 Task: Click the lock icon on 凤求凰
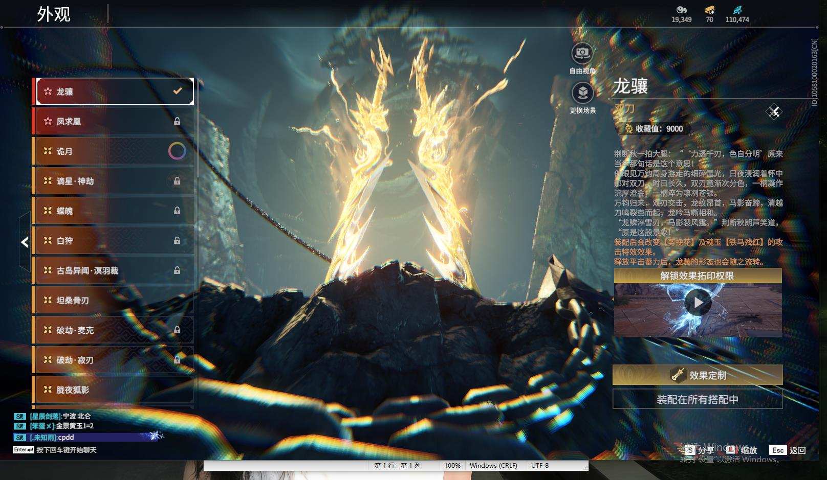coord(177,121)
